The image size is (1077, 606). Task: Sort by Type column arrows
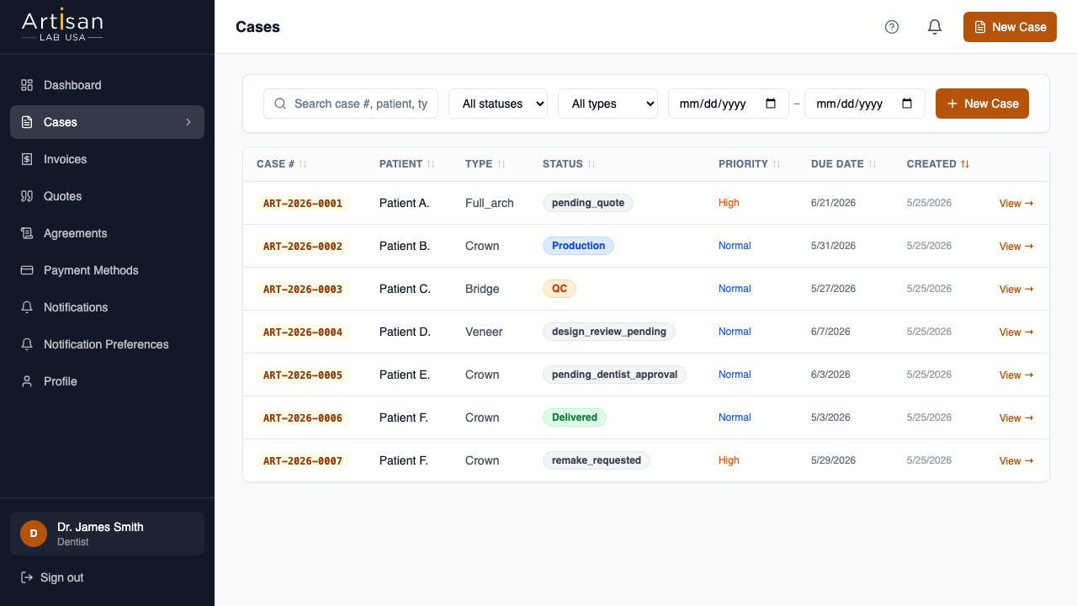[501, 164]
